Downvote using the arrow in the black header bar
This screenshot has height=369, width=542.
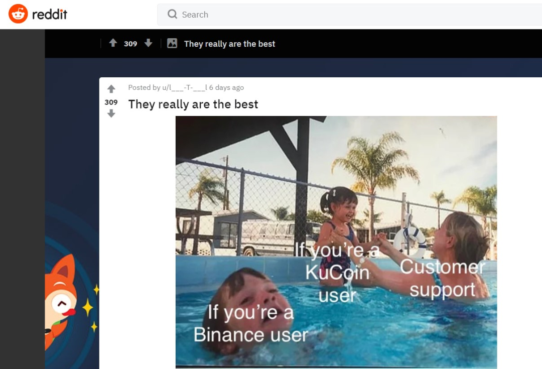(x=148, y=43)
